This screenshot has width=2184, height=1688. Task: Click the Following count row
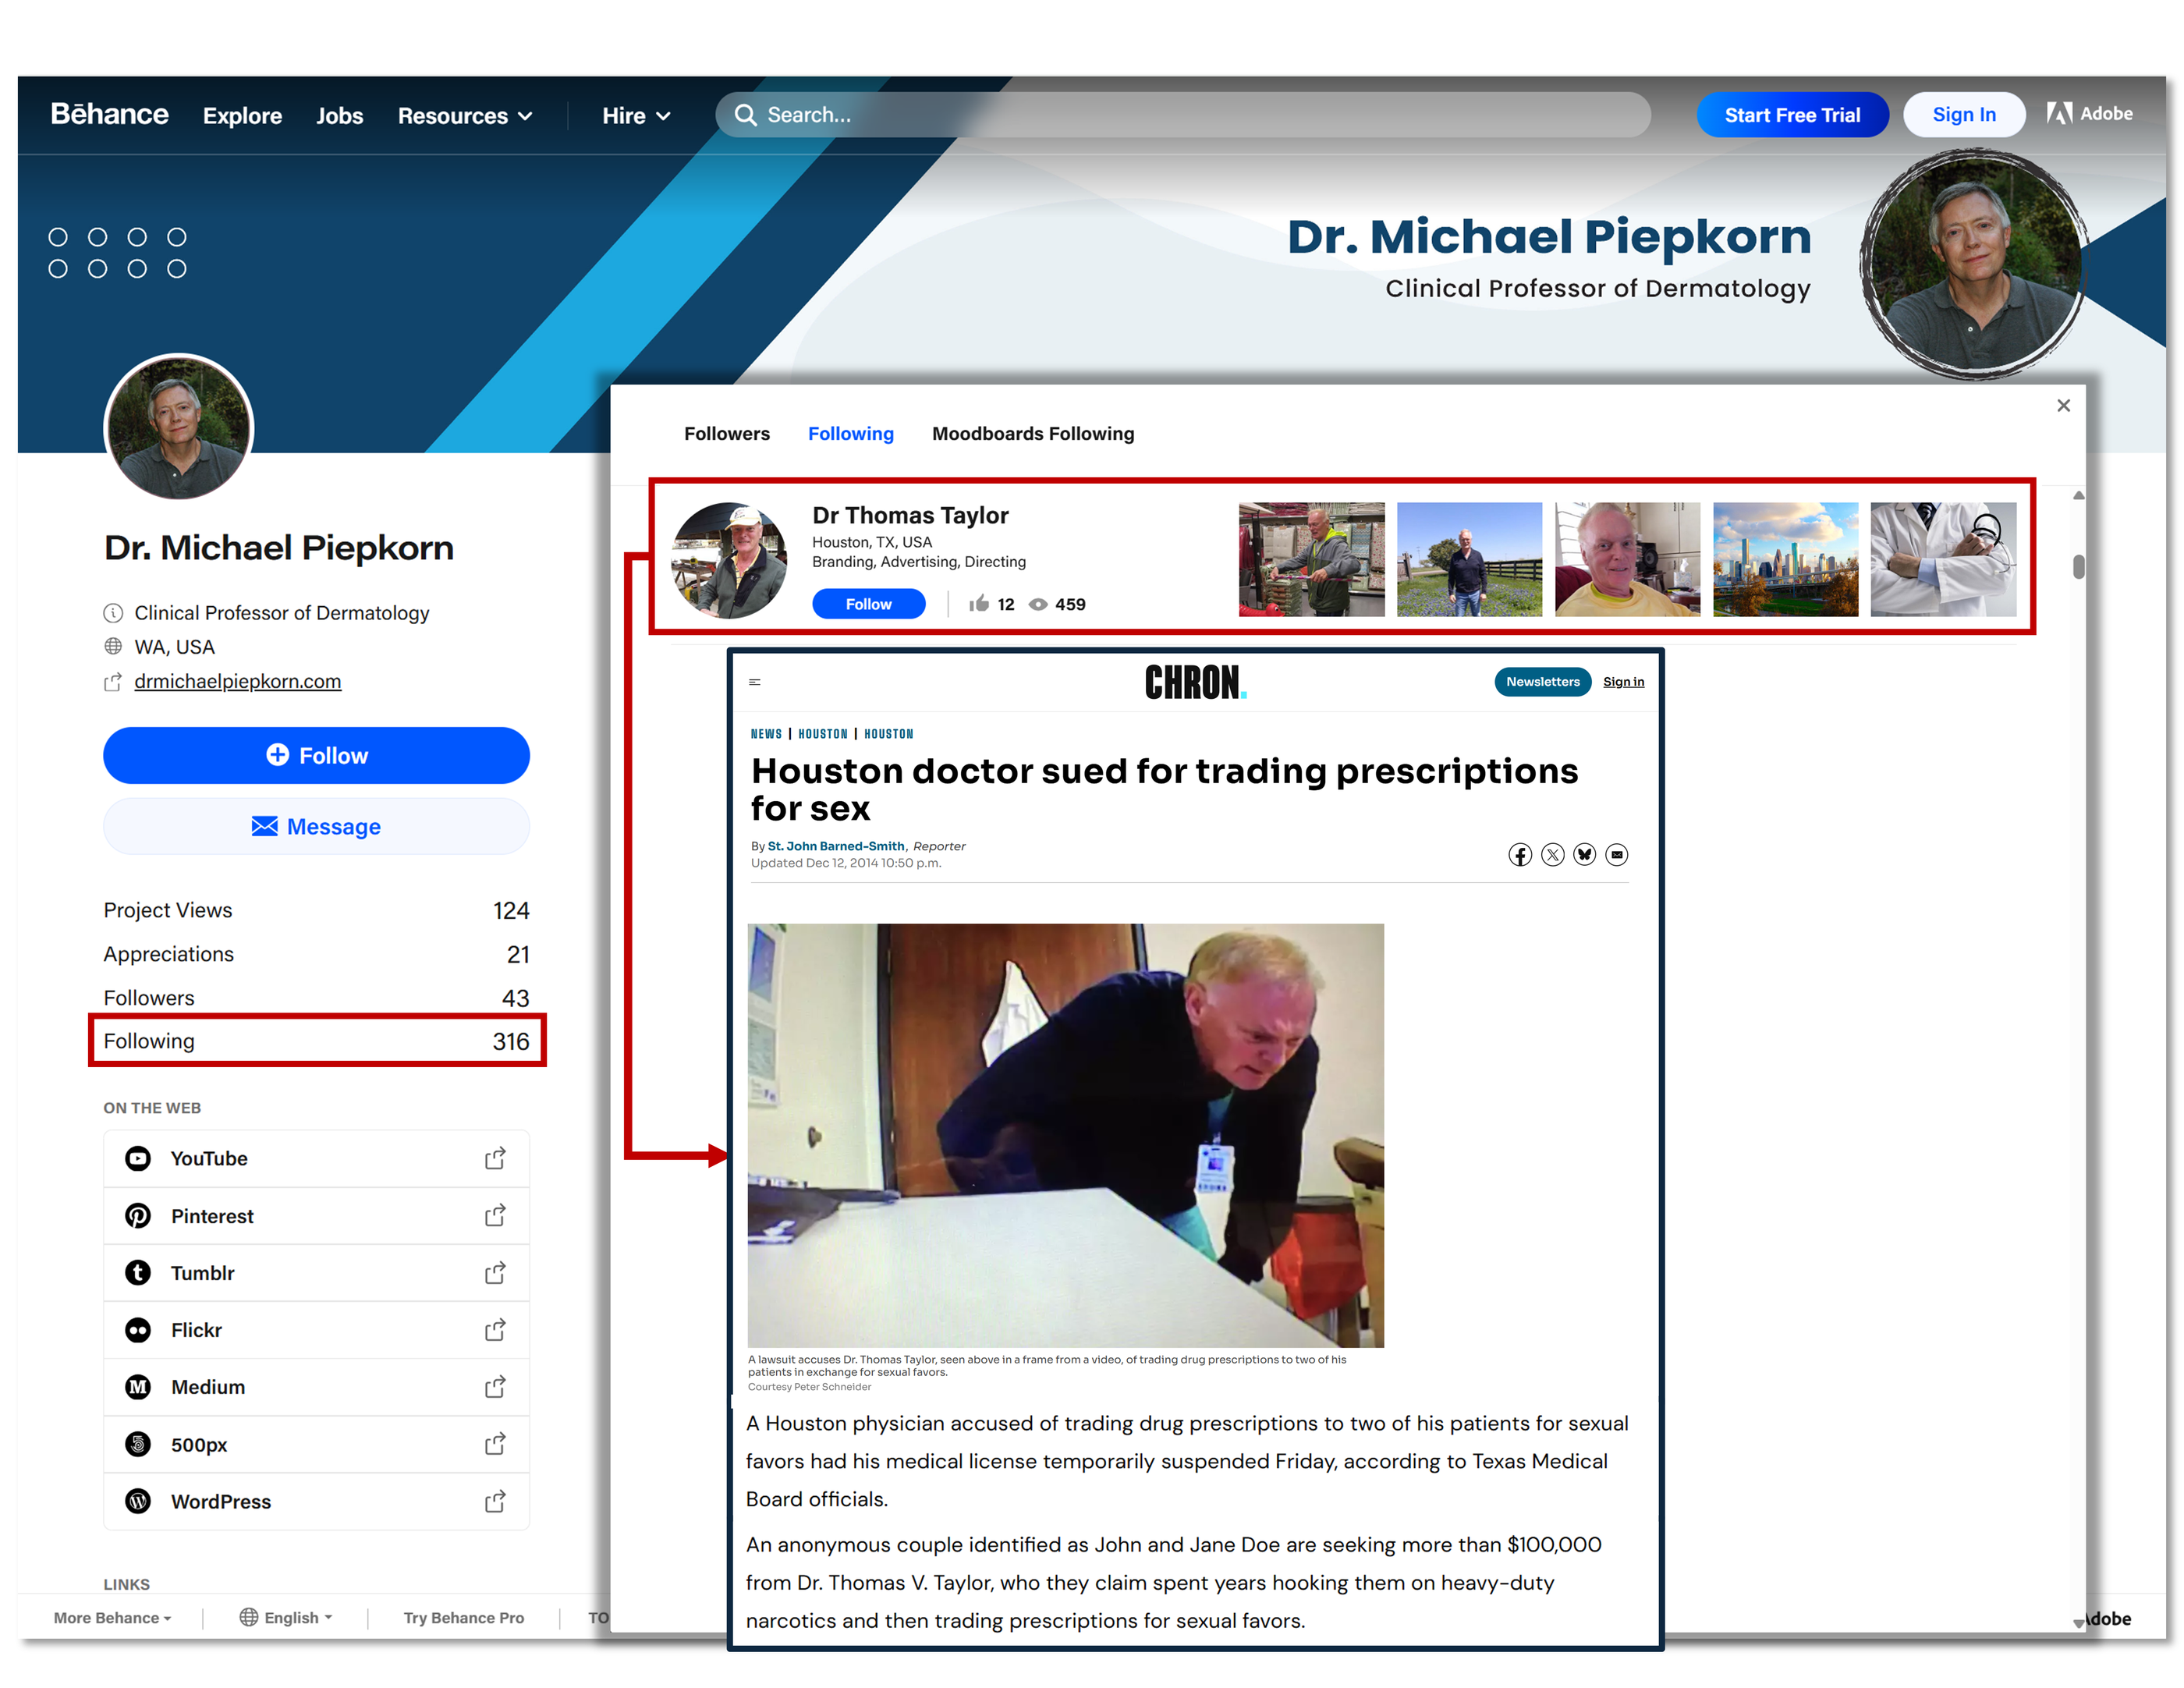pyautogui.click(x=316, y=1041)
